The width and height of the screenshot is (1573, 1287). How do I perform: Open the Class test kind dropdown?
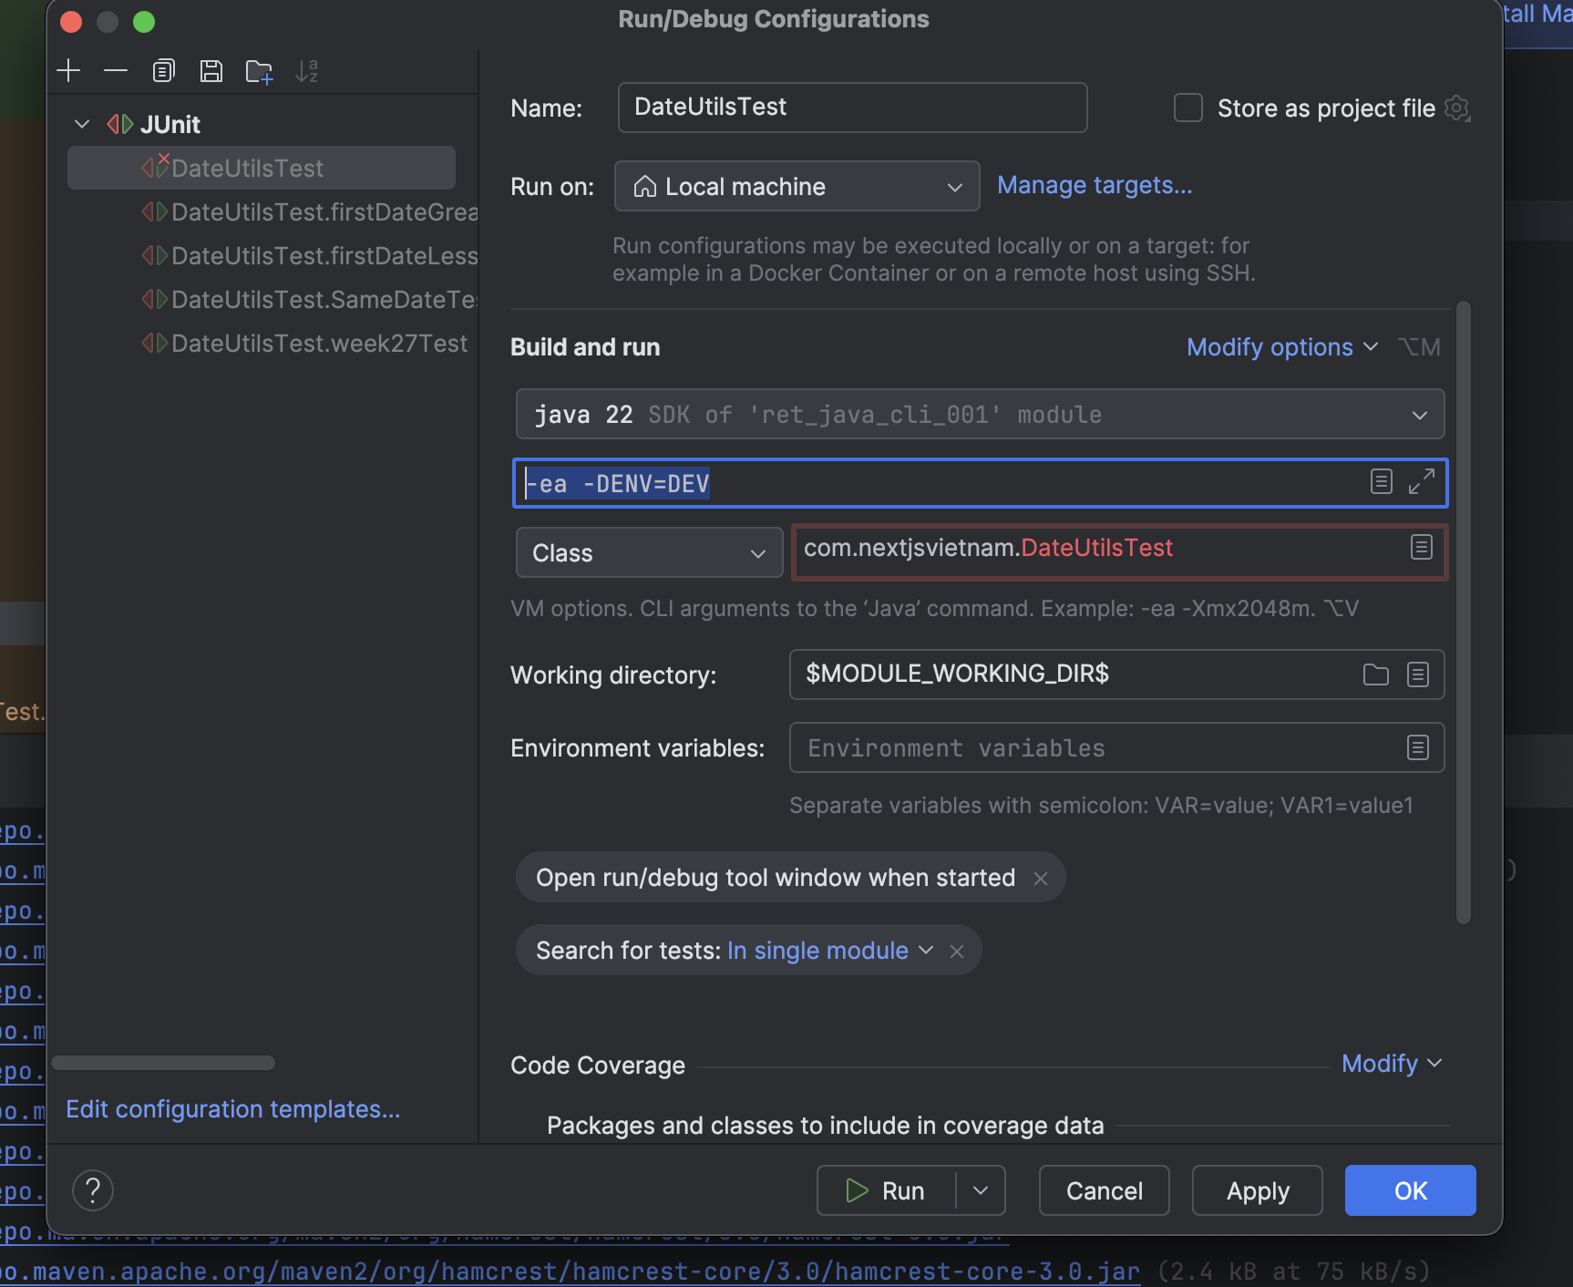tap(650, 553)
